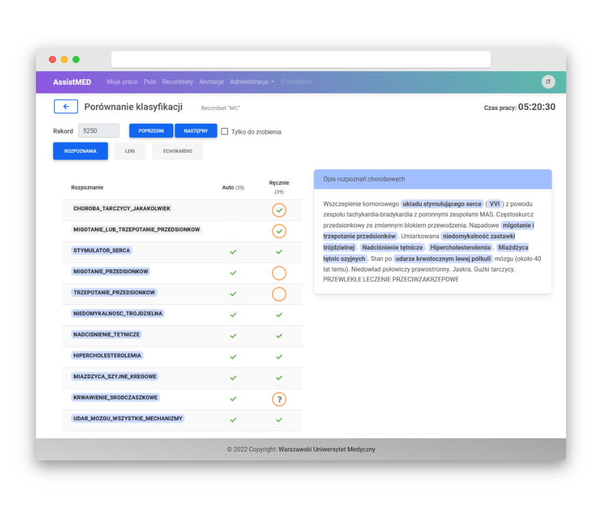Toggle the orange check for MIGOTANIE_LUB_TRZEPOTANIE_PRZEDSIONKOW
Image resolution: width=602 pixels, height=508 pixels.
click(x=279, y=231)
